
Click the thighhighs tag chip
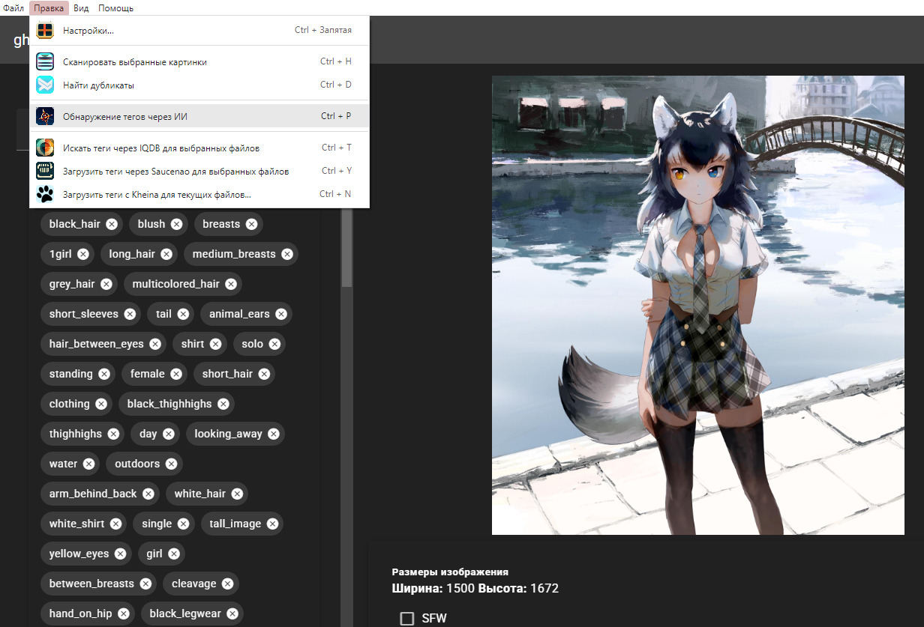[x=82, y=434]
